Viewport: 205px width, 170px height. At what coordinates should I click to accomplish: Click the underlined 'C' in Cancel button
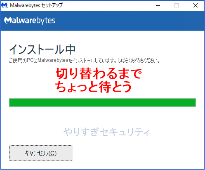pos(52,153)
